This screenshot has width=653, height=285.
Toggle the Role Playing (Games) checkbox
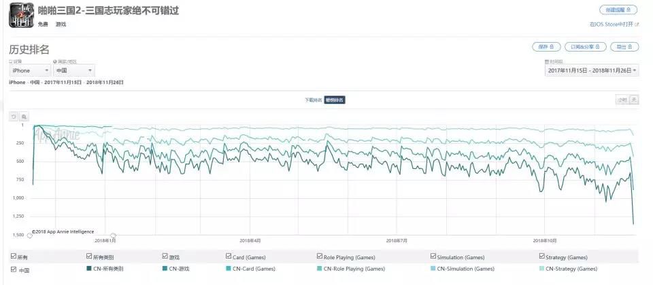coord(320,256)
